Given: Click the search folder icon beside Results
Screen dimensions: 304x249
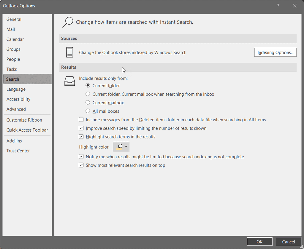Looking at the screenshot, I should [69, 81].
